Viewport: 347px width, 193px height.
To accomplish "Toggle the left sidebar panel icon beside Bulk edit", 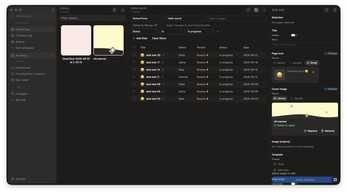I will pos(326,10).
